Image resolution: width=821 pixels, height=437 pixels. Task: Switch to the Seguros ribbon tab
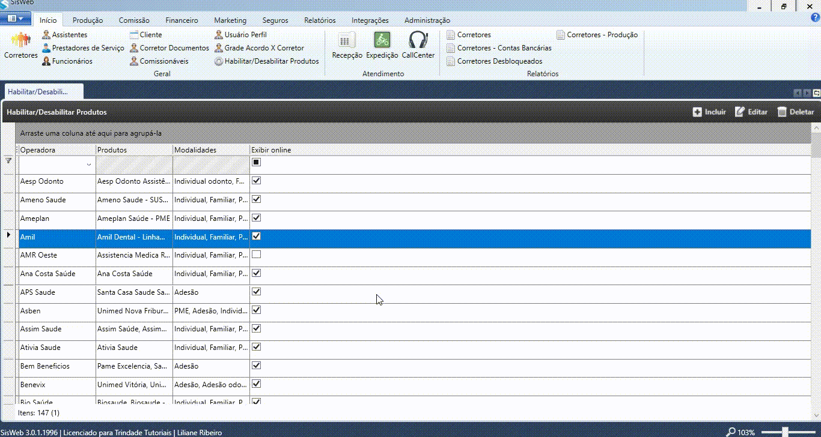[275, 20]
